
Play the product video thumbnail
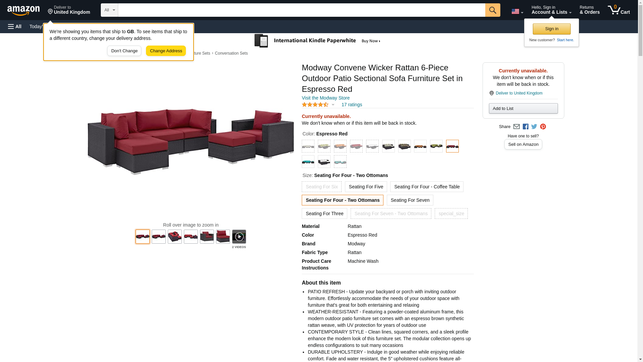coord(239,237)
